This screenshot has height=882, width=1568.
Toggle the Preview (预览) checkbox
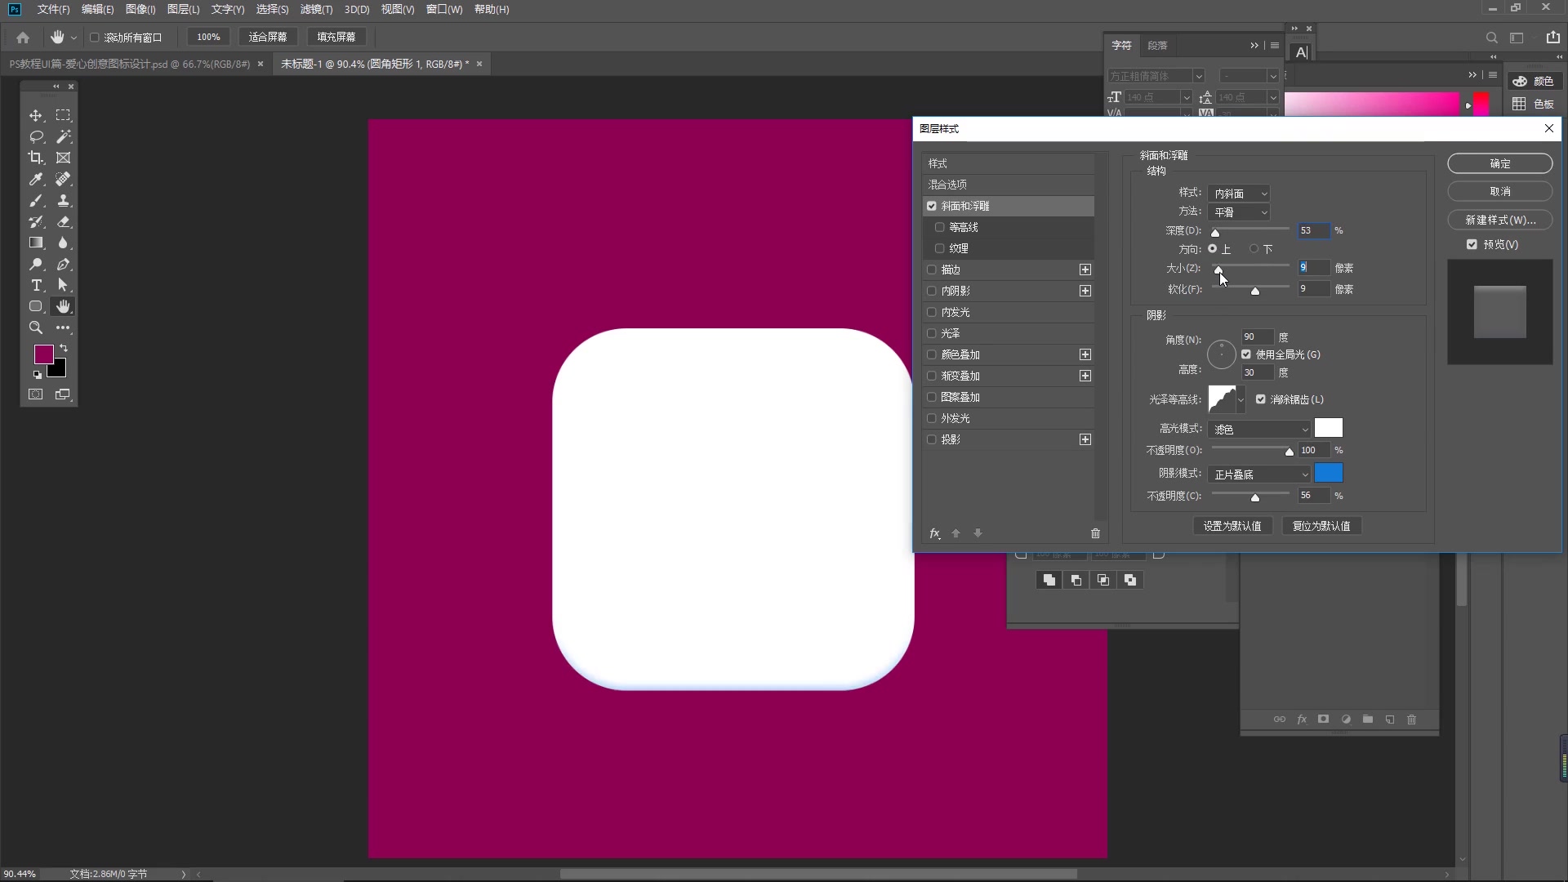1472,244
